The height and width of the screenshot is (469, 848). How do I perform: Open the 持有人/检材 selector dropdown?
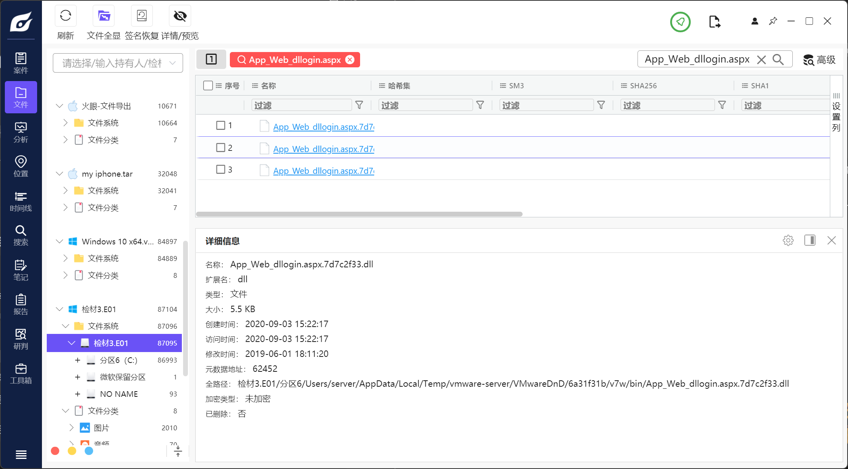click(x=118, y=63)
